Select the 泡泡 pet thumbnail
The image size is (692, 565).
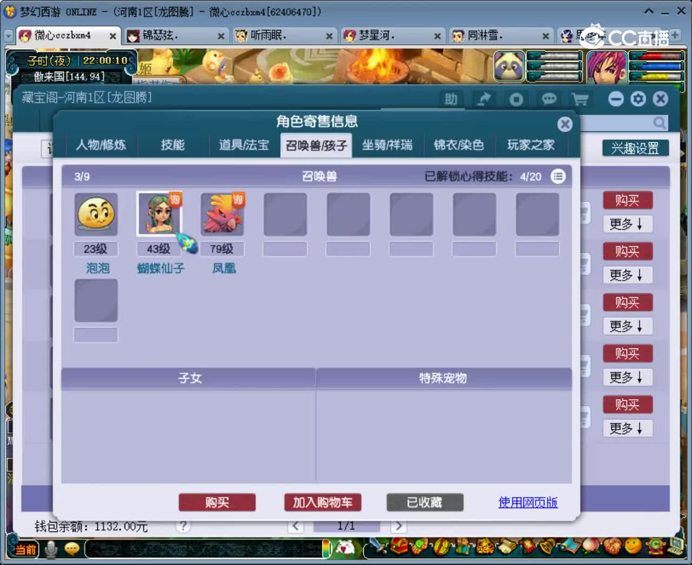click(x=96, y=214)
